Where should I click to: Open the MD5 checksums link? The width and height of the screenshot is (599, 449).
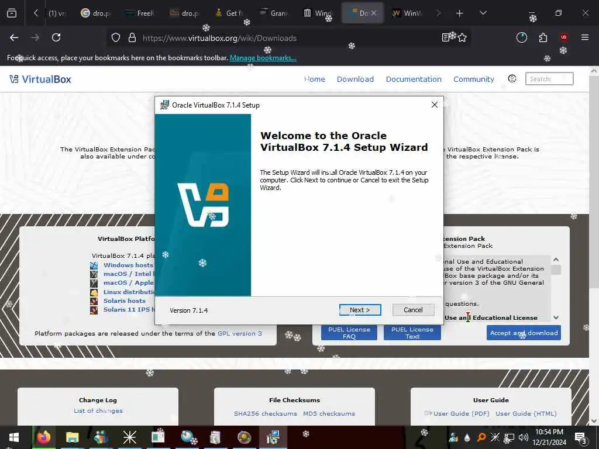329,413
